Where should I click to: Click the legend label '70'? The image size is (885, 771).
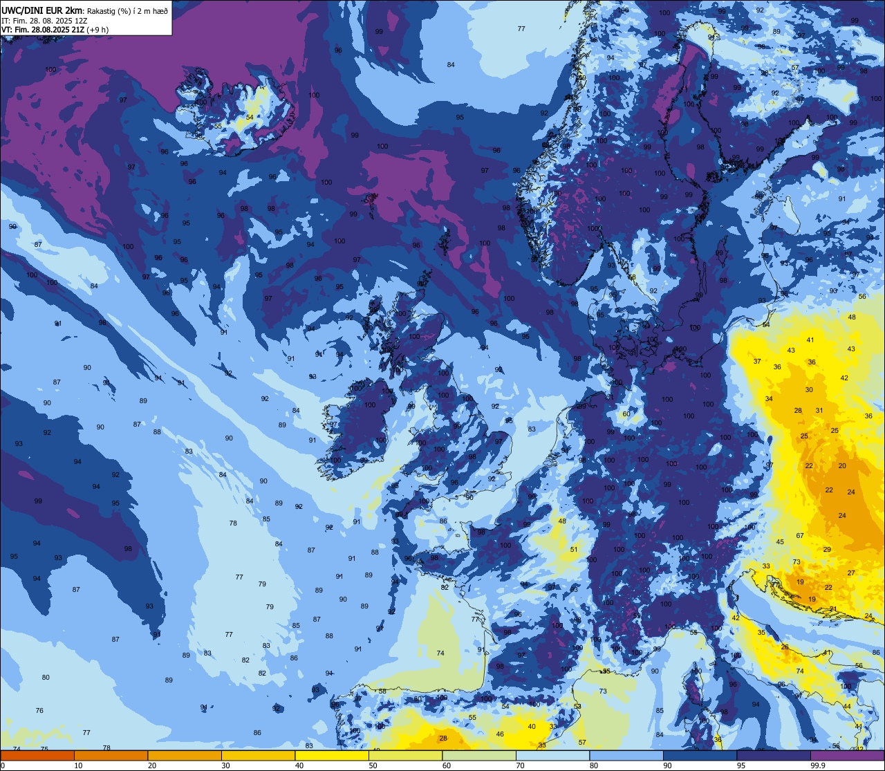point(520,765)
